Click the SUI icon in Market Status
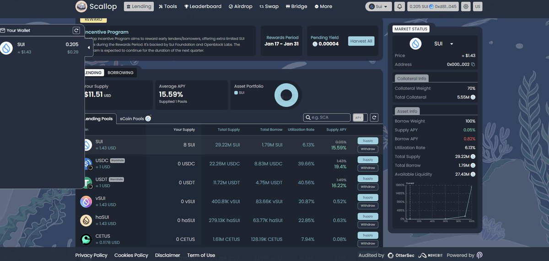This screenshot has width=549, height=261. (x=415, y=44)
